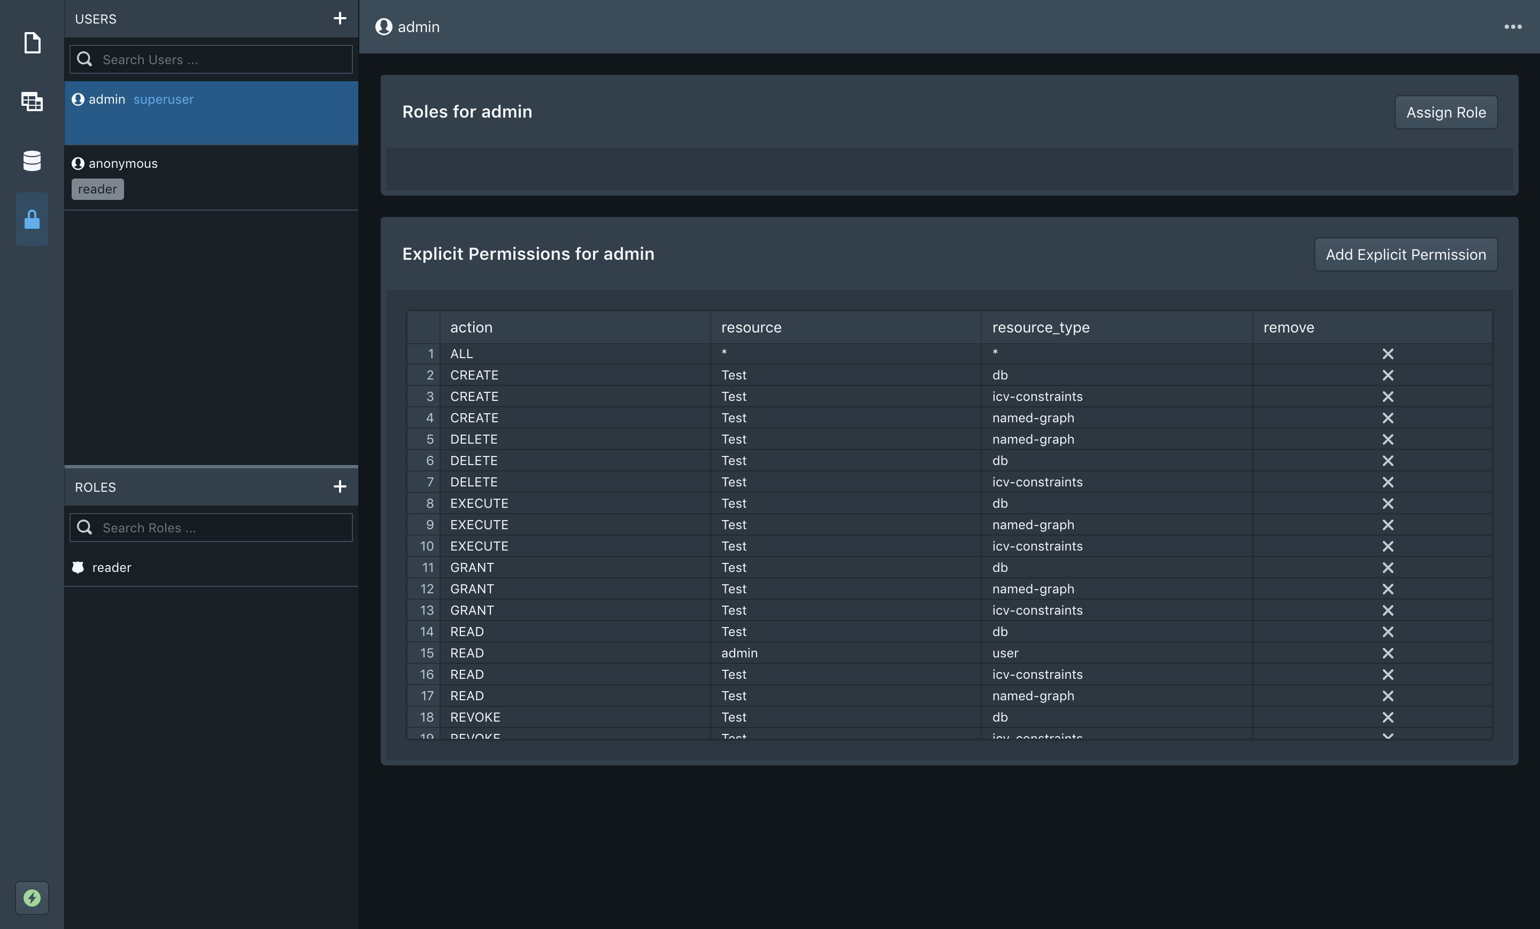The width and height of the screenshot is (1540, 929).
Task: Remove the ALL permission via its X
Action: click(x=1388, y=354)
